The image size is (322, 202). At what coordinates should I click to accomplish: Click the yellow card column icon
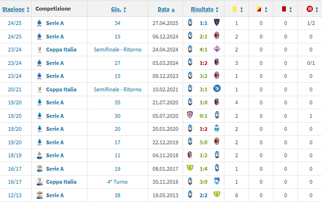(234, 9)
